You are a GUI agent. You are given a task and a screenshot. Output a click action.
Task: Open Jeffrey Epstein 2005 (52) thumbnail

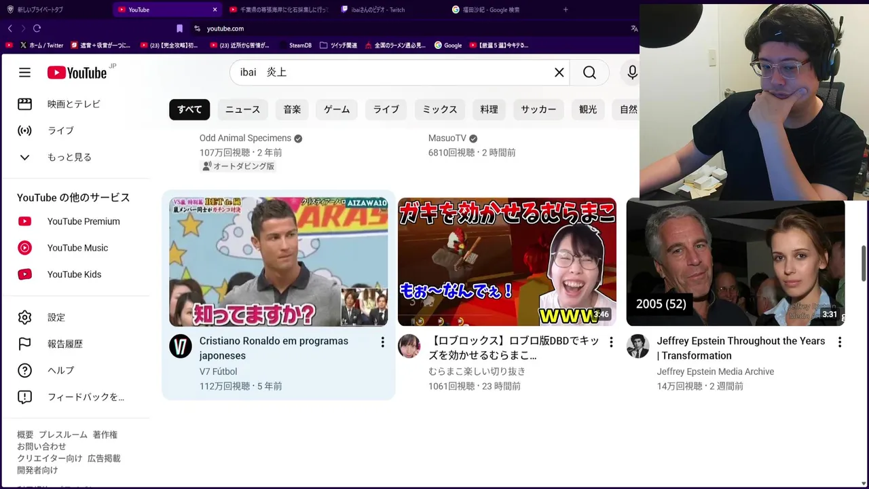coord(735,262)
